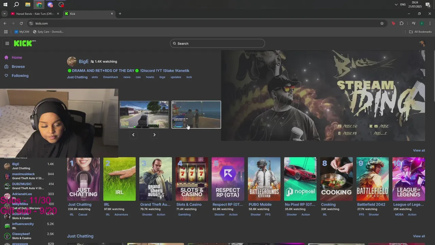Click the kick.com address bar
Screen dimensions: 435x245
(x=204, y=23)
